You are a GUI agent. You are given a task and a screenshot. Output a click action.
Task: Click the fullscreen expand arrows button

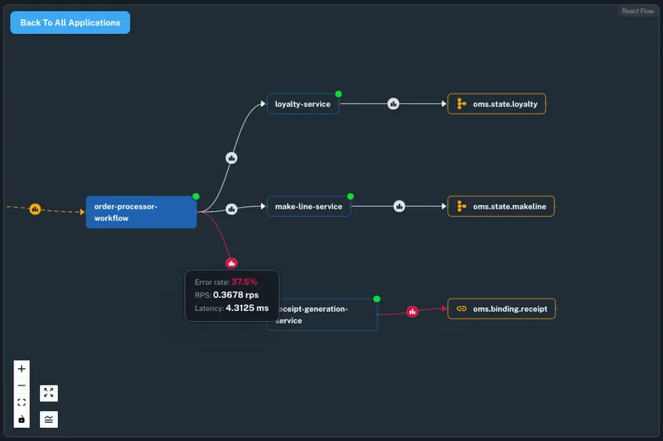[49, 394]
